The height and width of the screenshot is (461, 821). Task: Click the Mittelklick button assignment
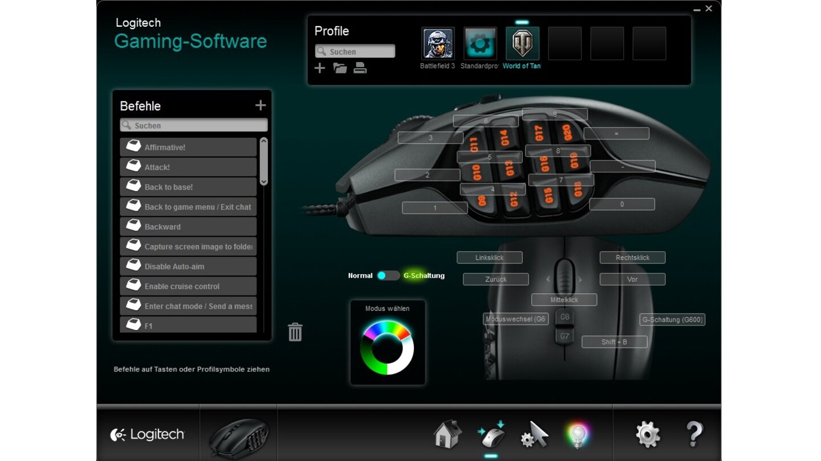click(x=564, y=299)
